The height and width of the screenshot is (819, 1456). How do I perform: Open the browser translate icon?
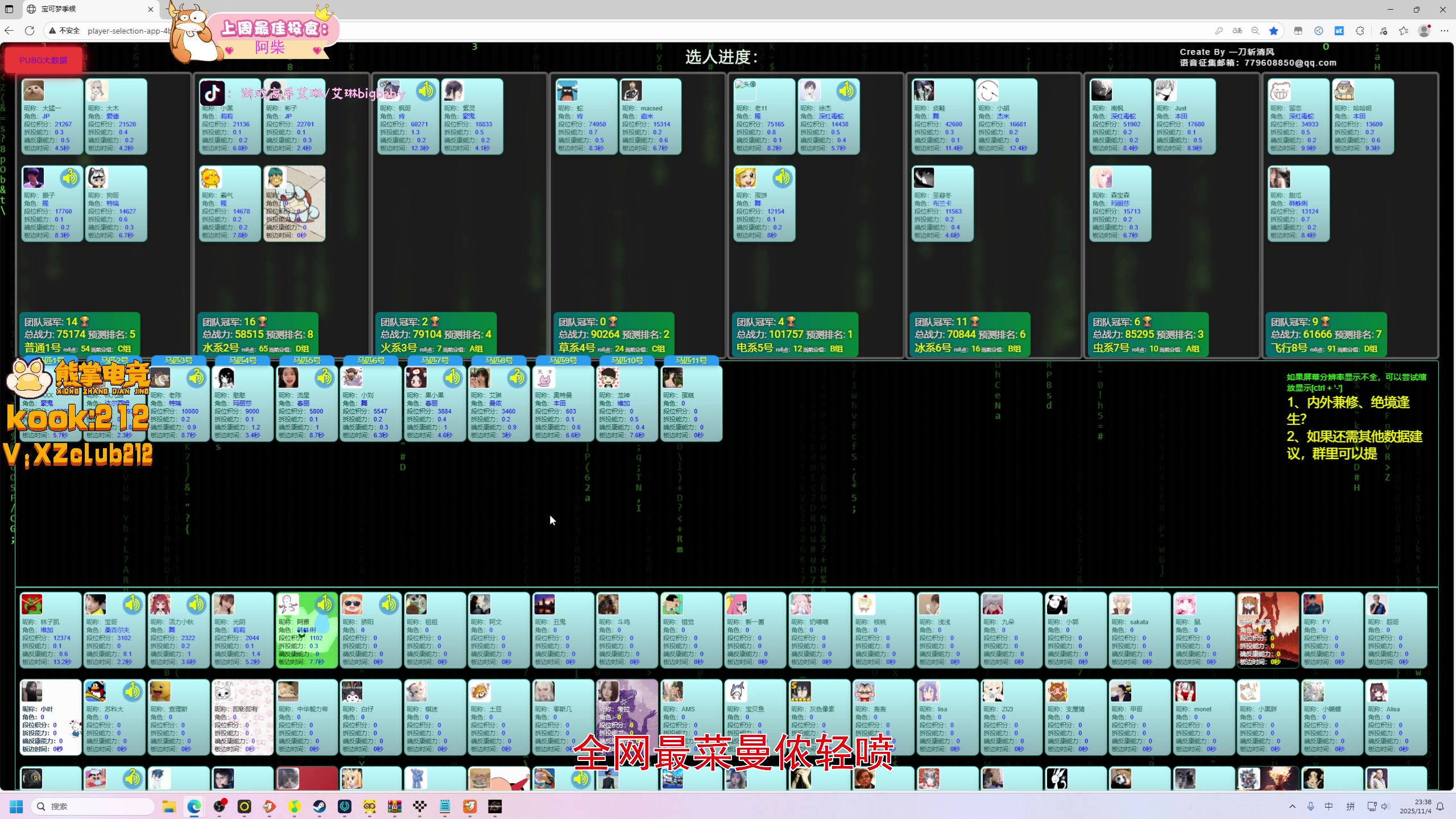[1237, 31]
